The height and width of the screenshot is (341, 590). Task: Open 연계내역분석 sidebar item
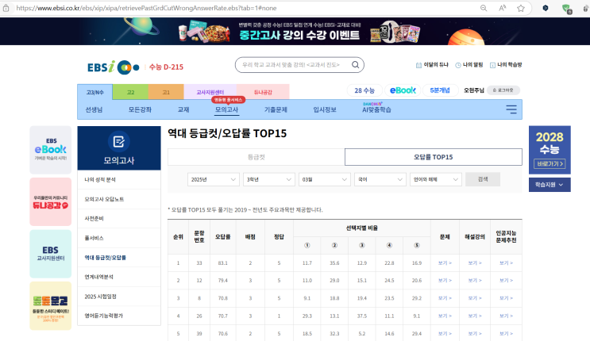119,277
